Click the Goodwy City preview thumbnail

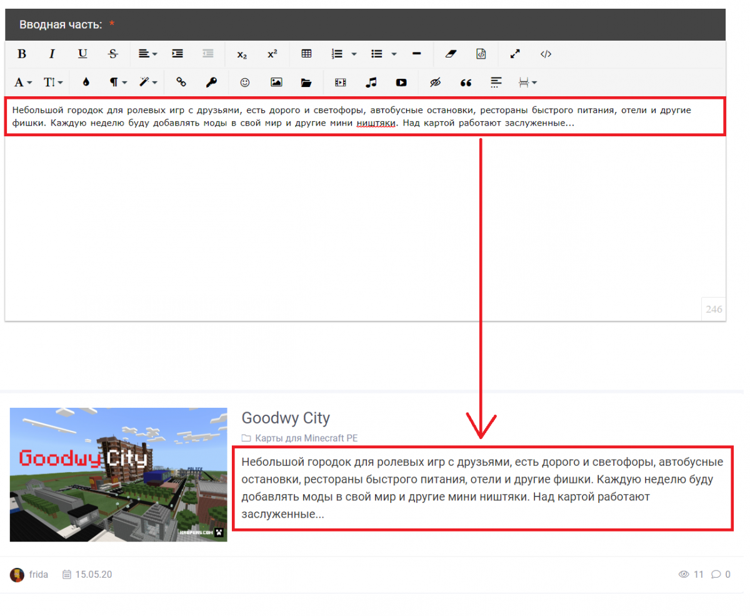tap(118, 474)
